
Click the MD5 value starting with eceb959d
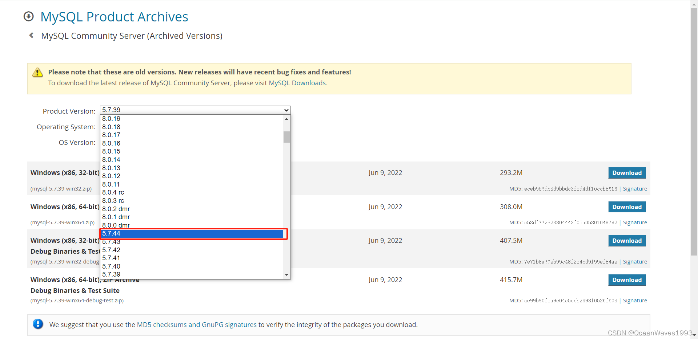click(x=570, y=189)
